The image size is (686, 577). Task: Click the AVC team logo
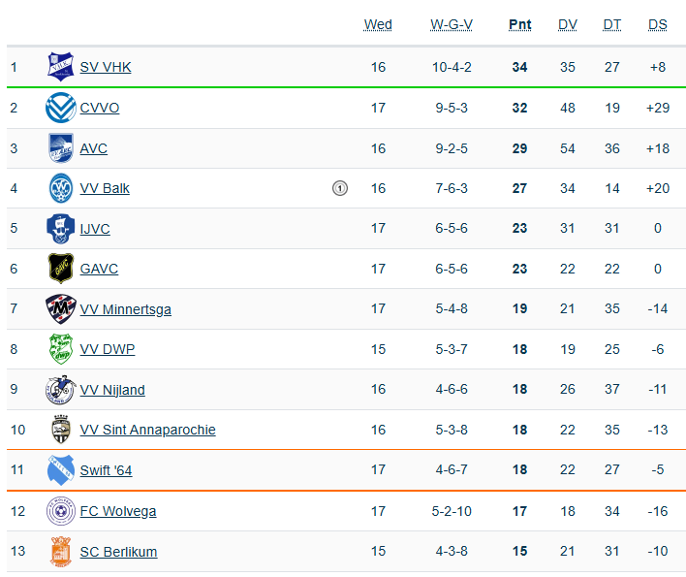tap(61, 148)
